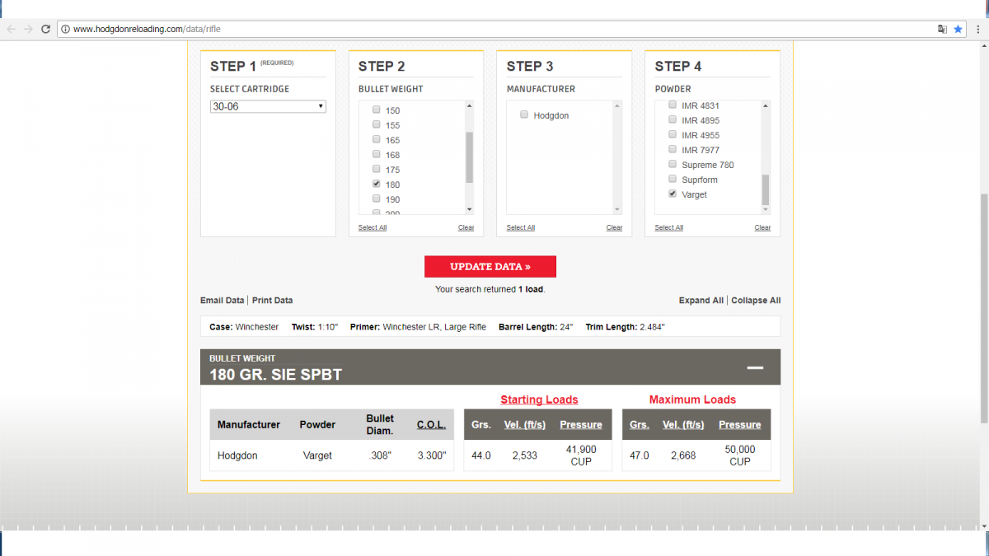This screenshot has height=556, width=989.
Task: Select the IMR 4955 powder checkbox
Action: coord(673,134)
